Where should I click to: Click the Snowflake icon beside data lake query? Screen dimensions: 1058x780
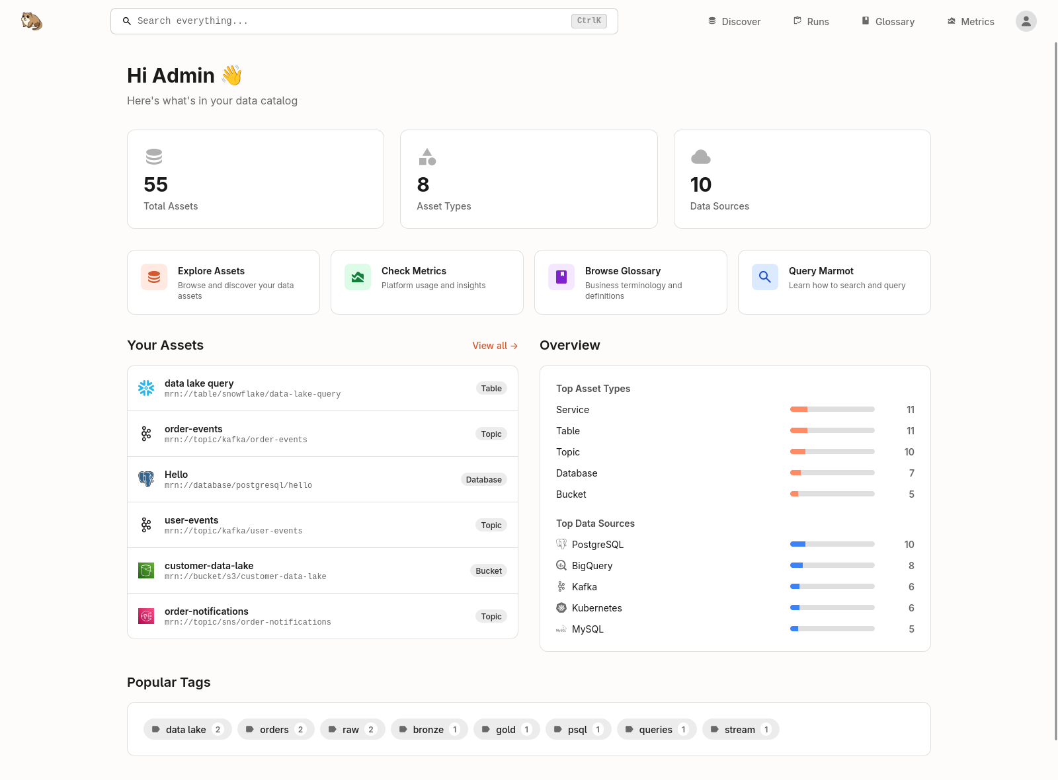click(x=145, y=388)
